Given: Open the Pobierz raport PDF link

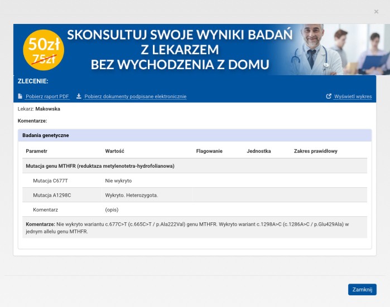Looking at the screenshot, I should (47, 96).
